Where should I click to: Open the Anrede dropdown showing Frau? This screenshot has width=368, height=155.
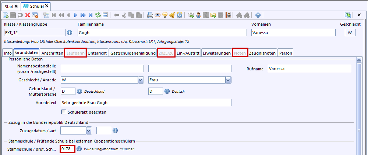click(228, 80)
